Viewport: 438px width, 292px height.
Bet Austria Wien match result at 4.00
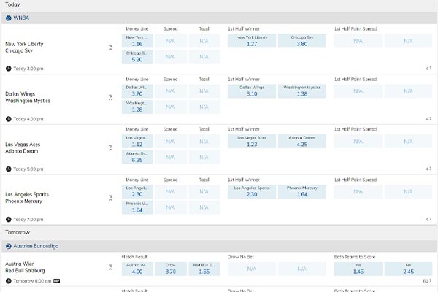click(137, 269)
